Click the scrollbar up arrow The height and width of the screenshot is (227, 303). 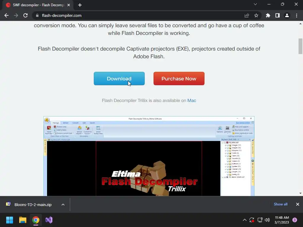coord(300,24)
